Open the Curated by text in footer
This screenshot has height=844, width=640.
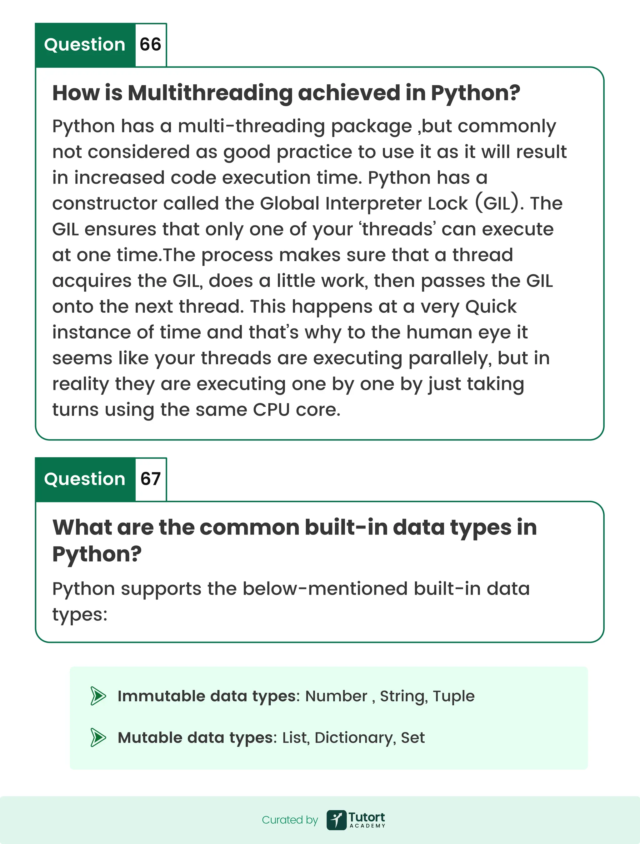pos(290,820)
